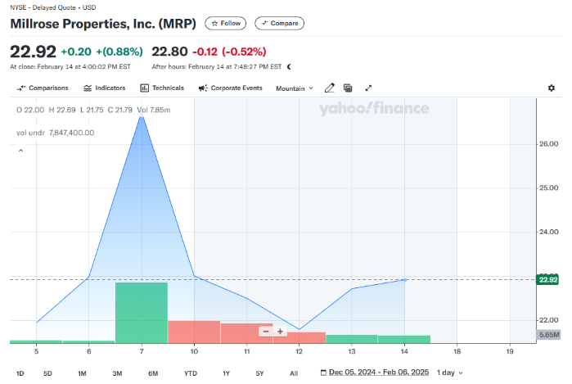Screen dimensions: 572x384
Task: Select the 1D range
Action: 20,373
